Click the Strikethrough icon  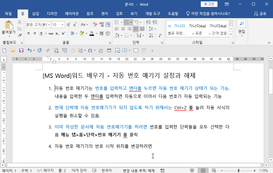pos(51,33)
